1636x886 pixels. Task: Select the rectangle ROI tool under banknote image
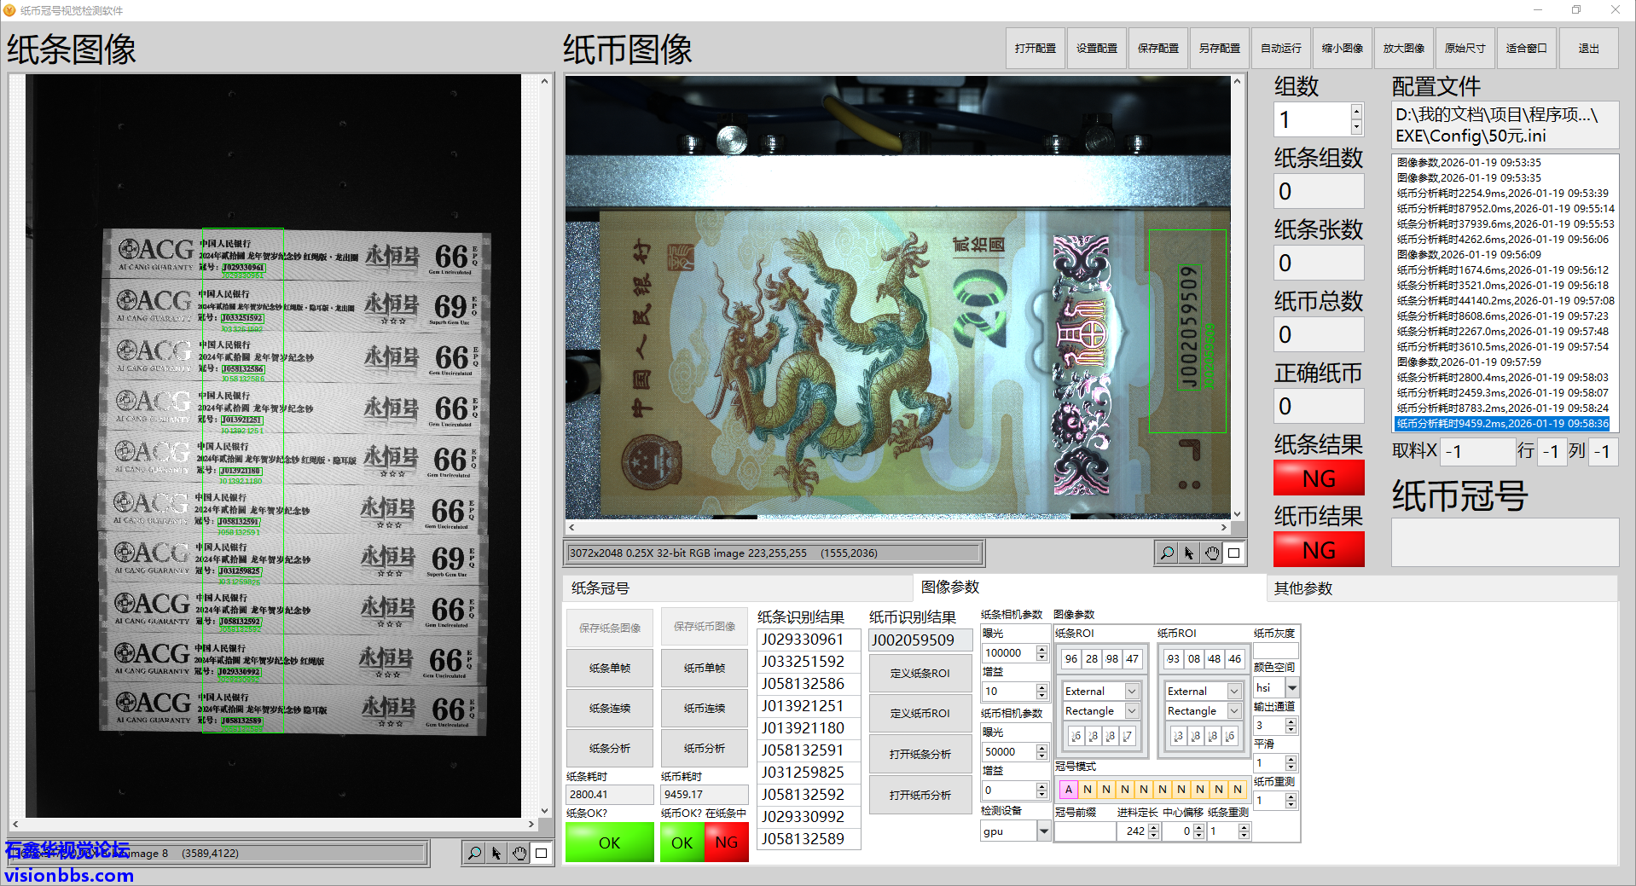point(1234,553)
